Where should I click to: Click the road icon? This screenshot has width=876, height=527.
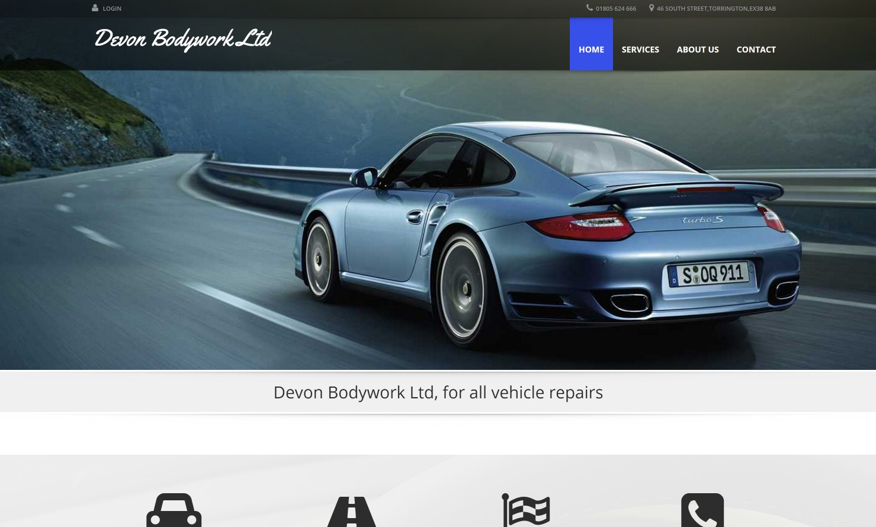351,511
